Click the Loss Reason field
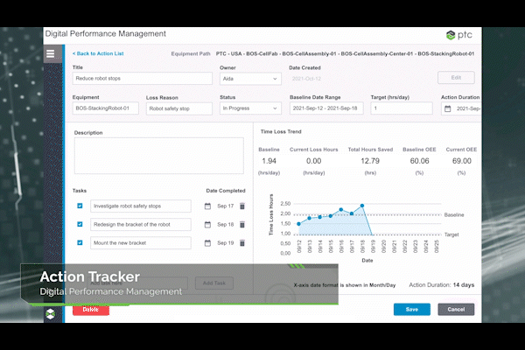525x350 pixels. (x=179, y=108)
